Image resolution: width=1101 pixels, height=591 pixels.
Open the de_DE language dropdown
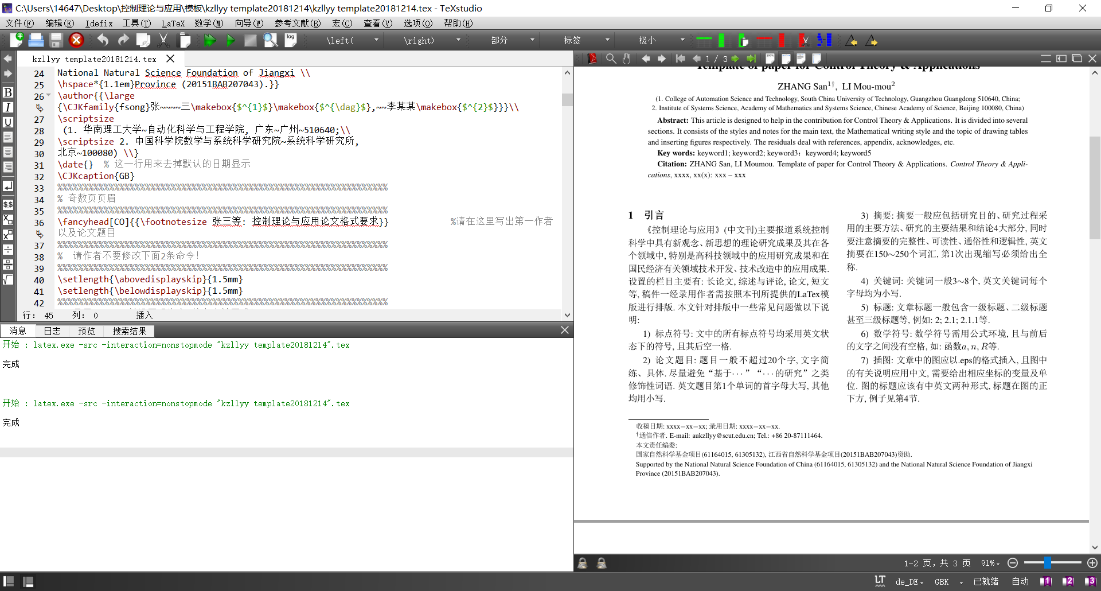pos(908,581)
